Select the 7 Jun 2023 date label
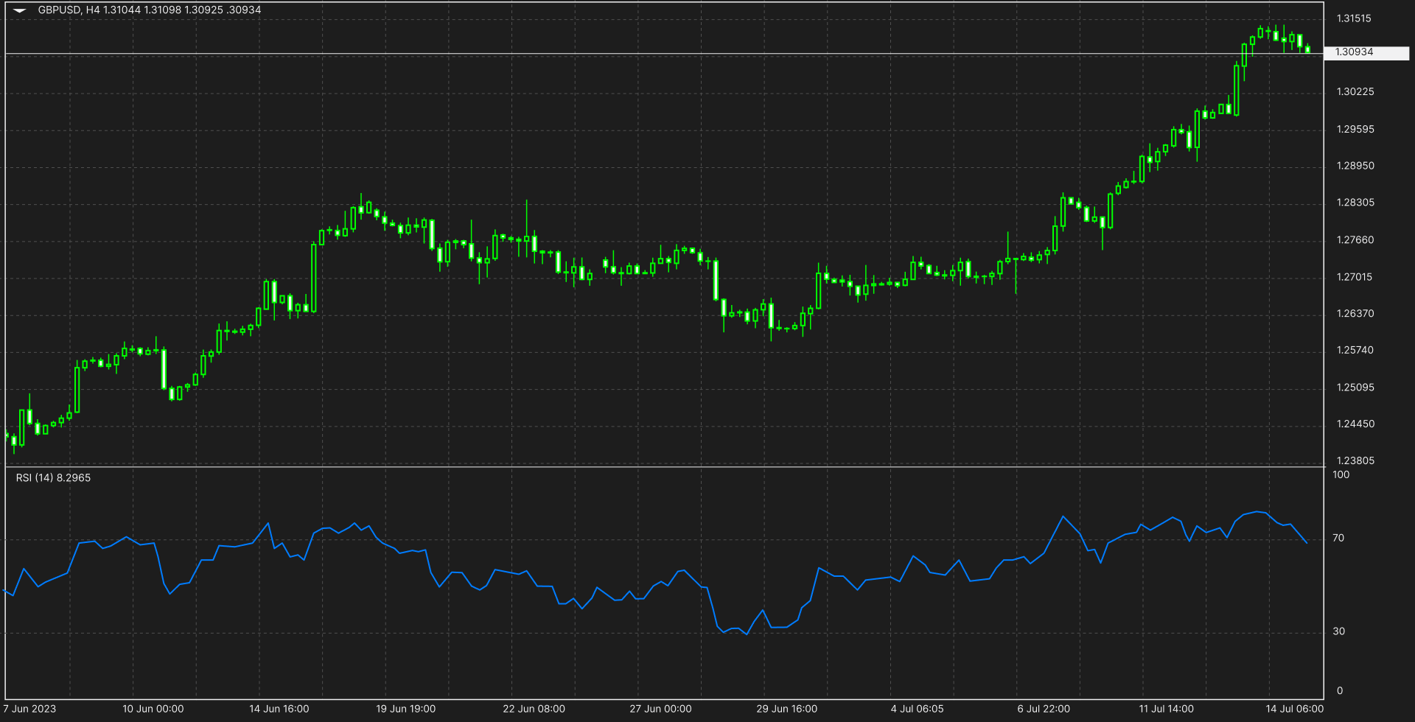The height and width of the screenshot is (722, 1415). 29,709
